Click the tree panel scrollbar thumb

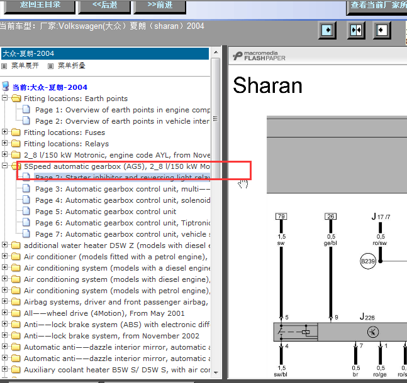click(215, 119)
